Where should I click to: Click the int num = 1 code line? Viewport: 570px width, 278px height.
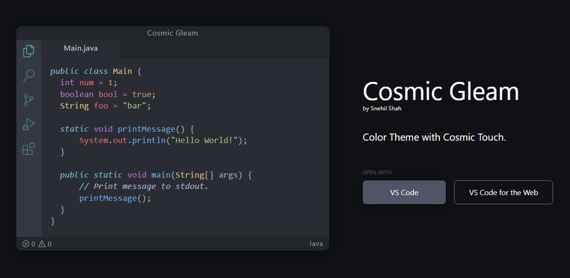[89, 83]
